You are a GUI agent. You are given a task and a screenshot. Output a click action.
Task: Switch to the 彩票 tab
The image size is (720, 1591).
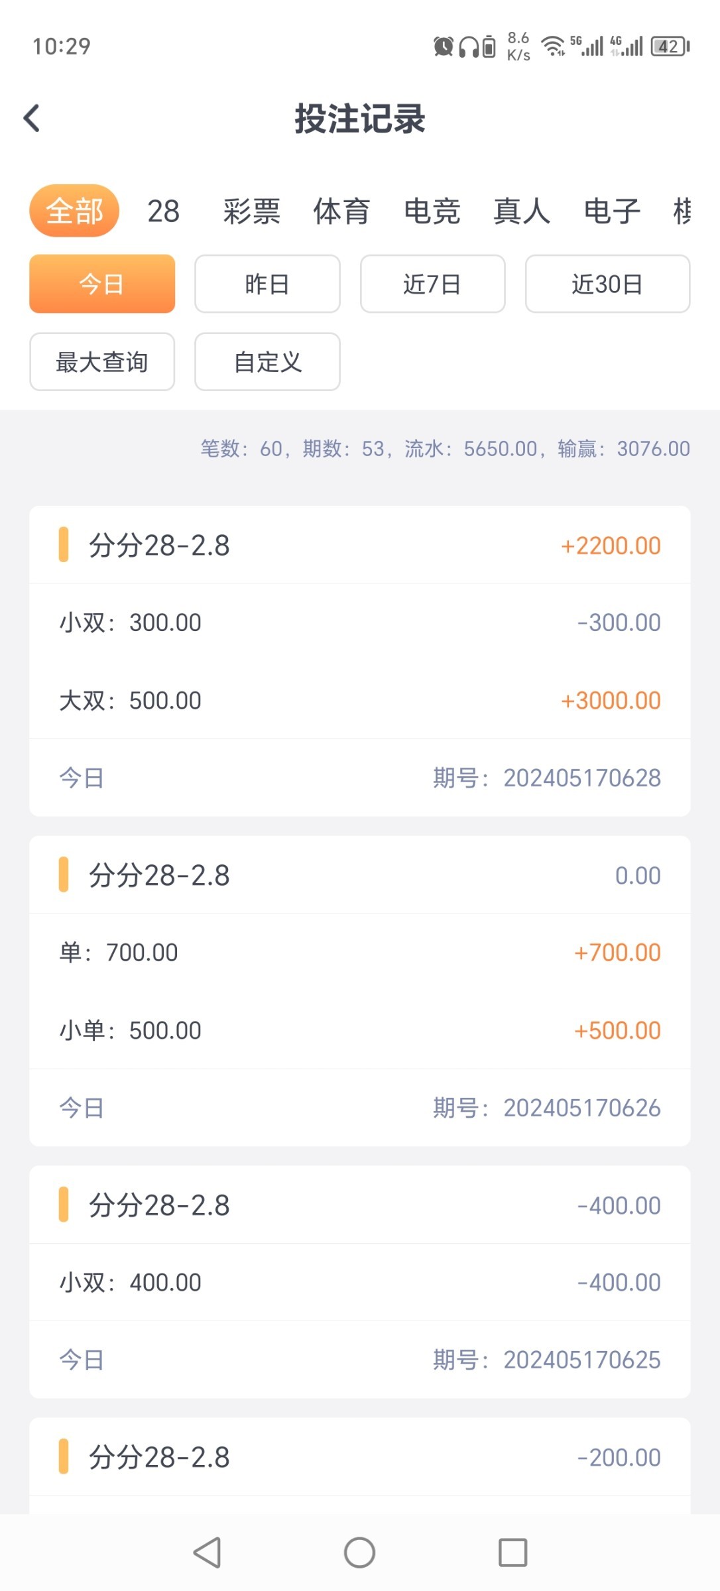pyautogui.click(x=252, y=211)
